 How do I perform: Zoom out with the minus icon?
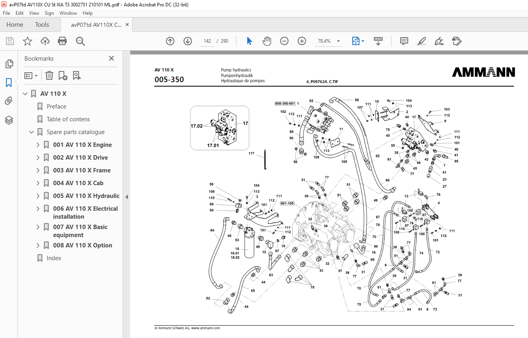click(284, 41)
